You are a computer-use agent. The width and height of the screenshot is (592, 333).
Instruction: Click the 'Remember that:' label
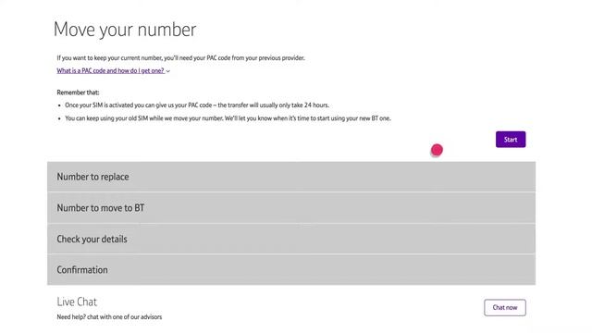tap(78, 92)
